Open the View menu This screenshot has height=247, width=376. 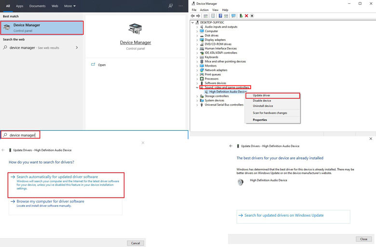[x=215, y=10]
